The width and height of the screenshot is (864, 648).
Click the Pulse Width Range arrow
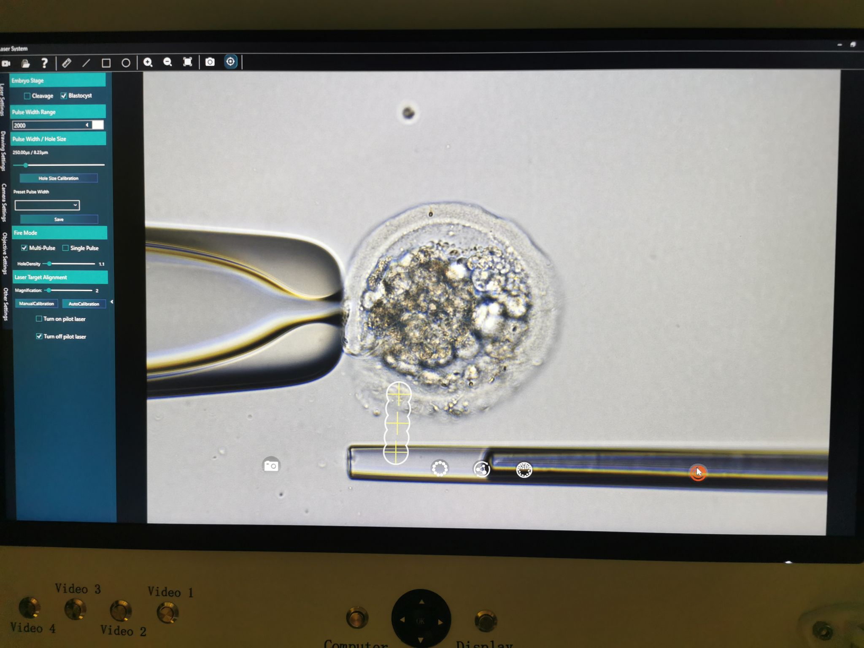(x=87, y=125)
